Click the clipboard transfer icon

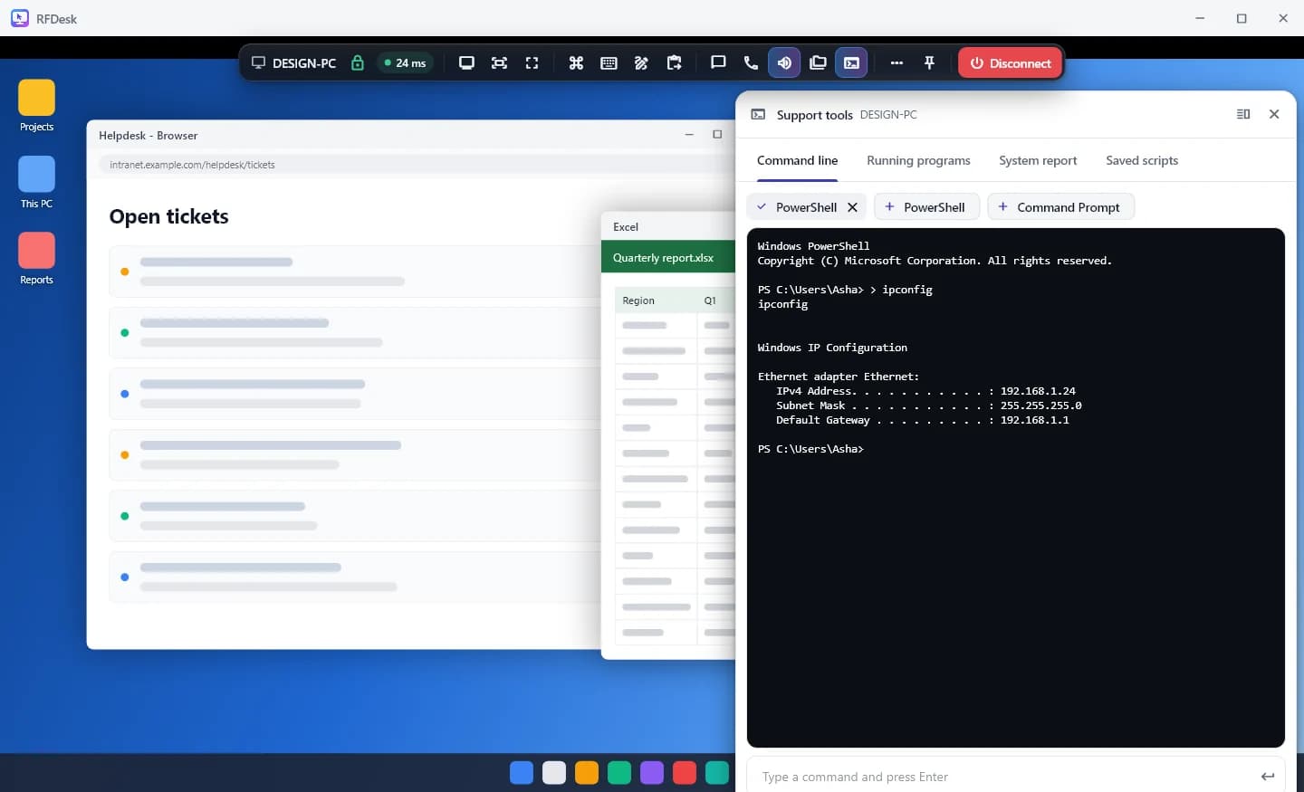tap(674, 62)
